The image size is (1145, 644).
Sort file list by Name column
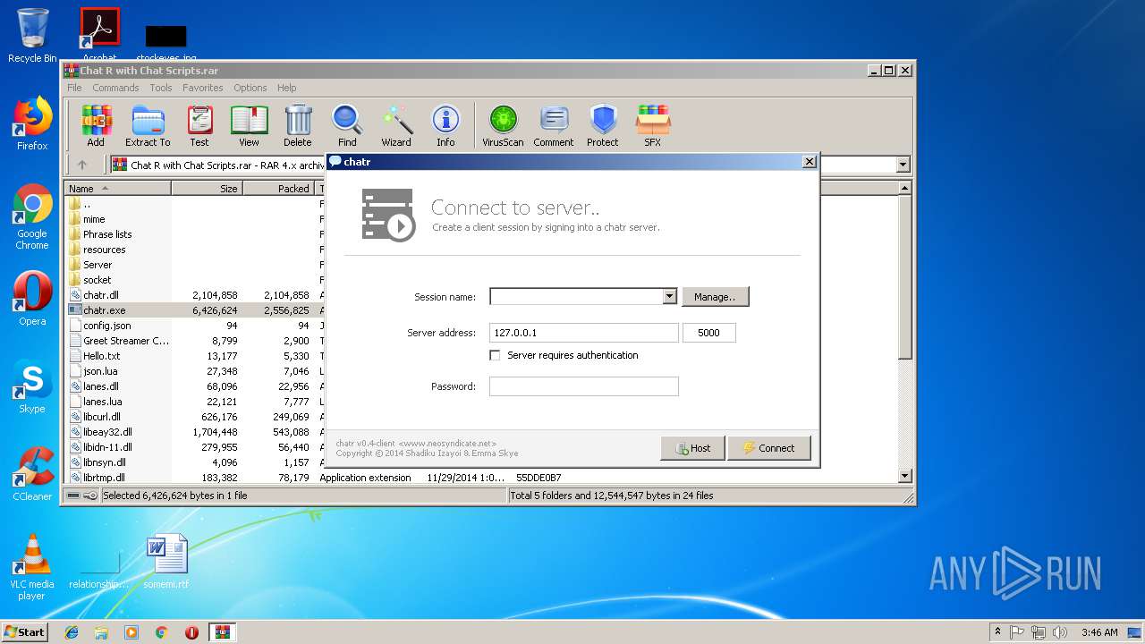click(117, 189)
